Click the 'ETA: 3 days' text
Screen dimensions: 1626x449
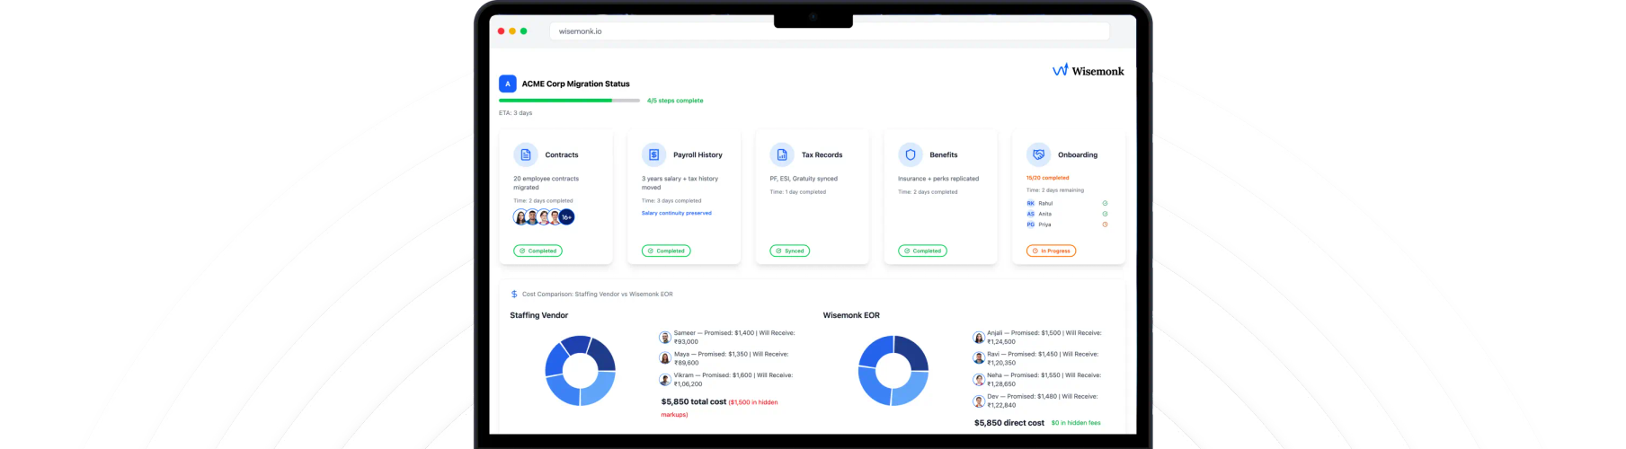(516, 113)
